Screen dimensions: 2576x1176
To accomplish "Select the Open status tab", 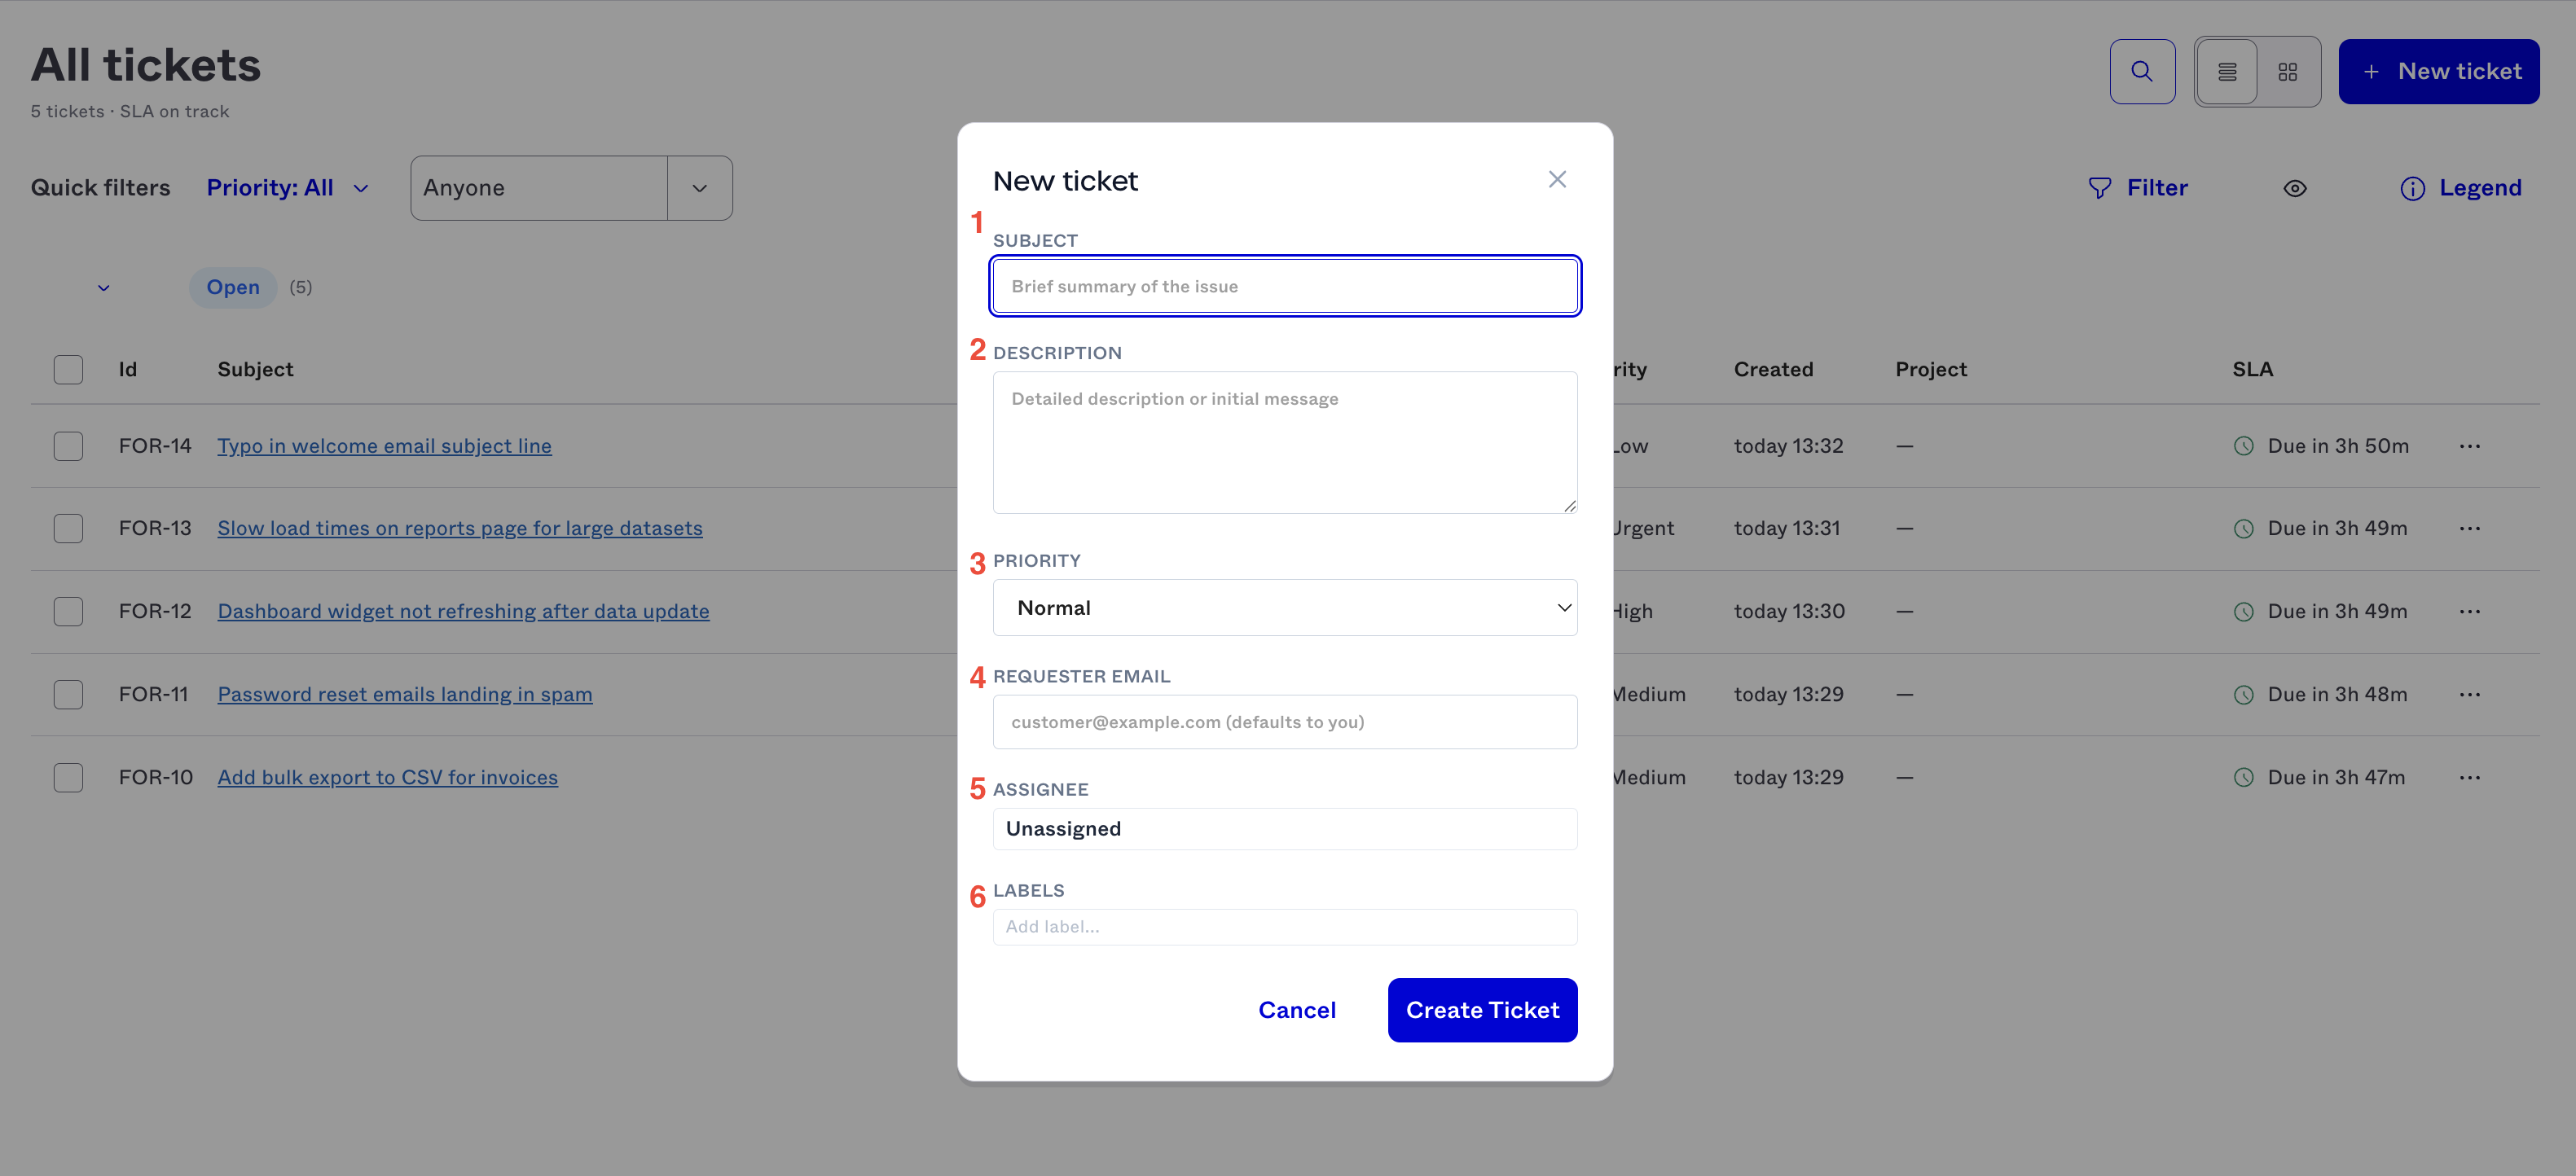I will (x=233, y=287).
